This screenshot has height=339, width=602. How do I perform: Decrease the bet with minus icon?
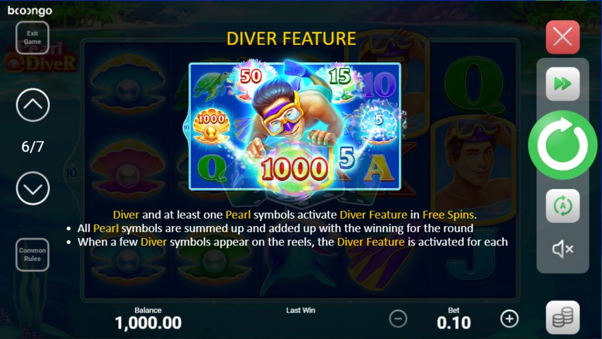(x=398, y=318)
